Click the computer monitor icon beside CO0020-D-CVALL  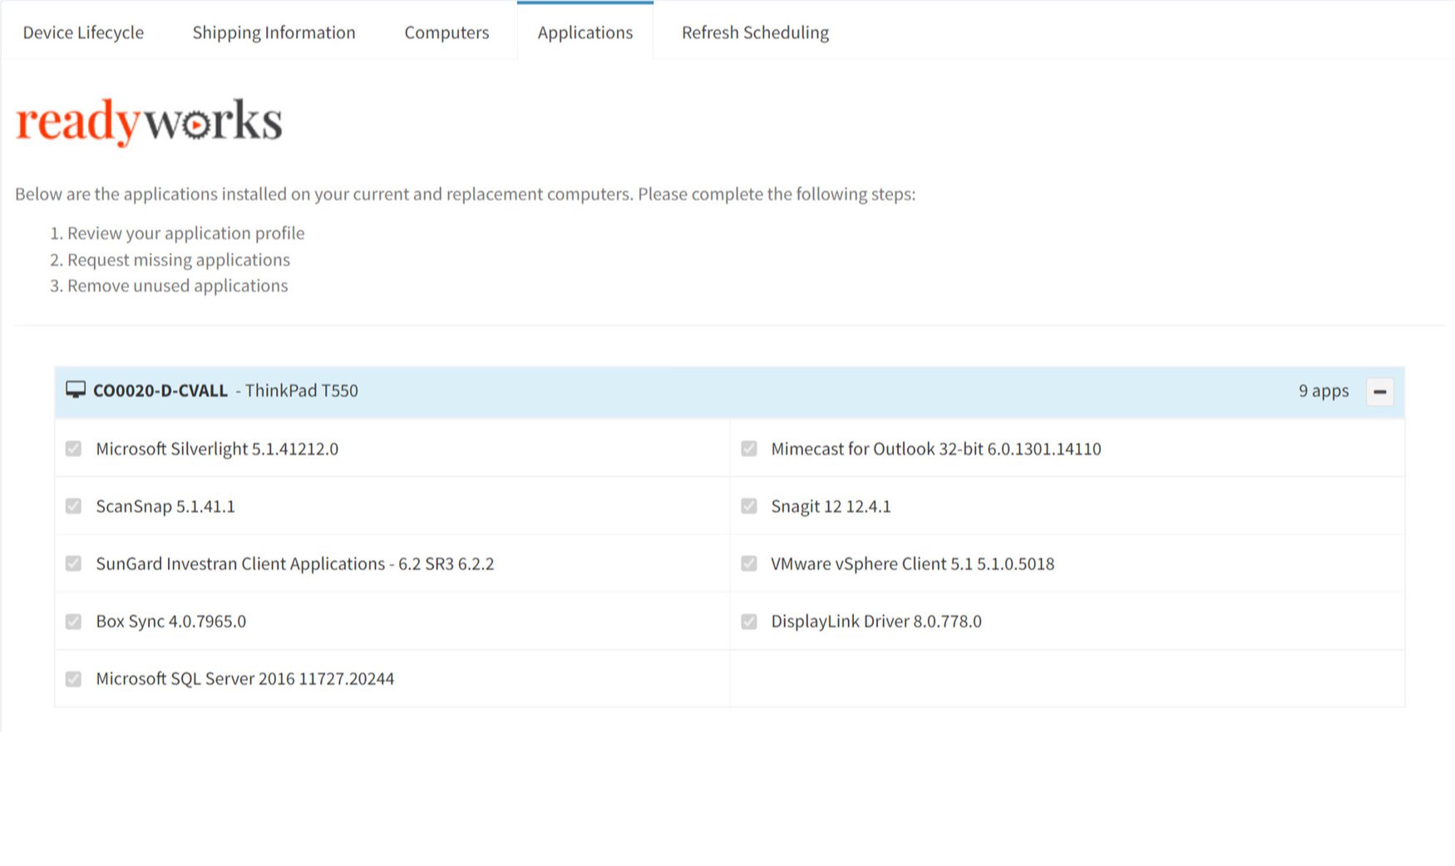(76, 390)
